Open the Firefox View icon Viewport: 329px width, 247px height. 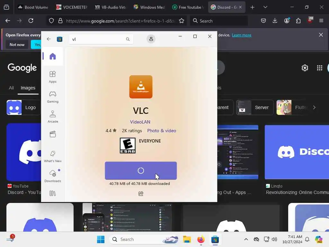point(6,7)
